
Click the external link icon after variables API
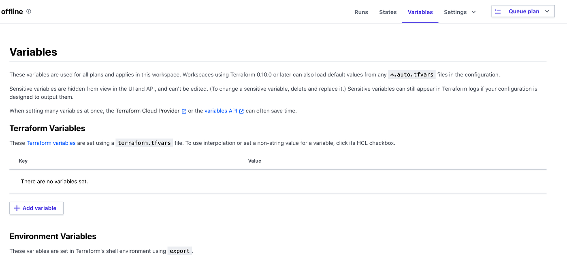tap(242, 111)
